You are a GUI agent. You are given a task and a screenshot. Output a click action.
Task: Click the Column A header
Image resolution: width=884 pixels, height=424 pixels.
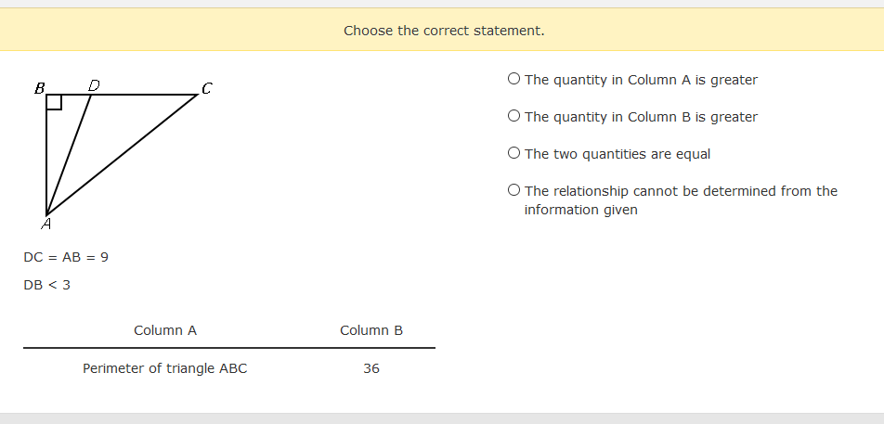(165, 330)
